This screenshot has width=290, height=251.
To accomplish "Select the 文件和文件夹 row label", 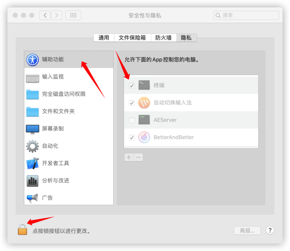I will [58, 111].
